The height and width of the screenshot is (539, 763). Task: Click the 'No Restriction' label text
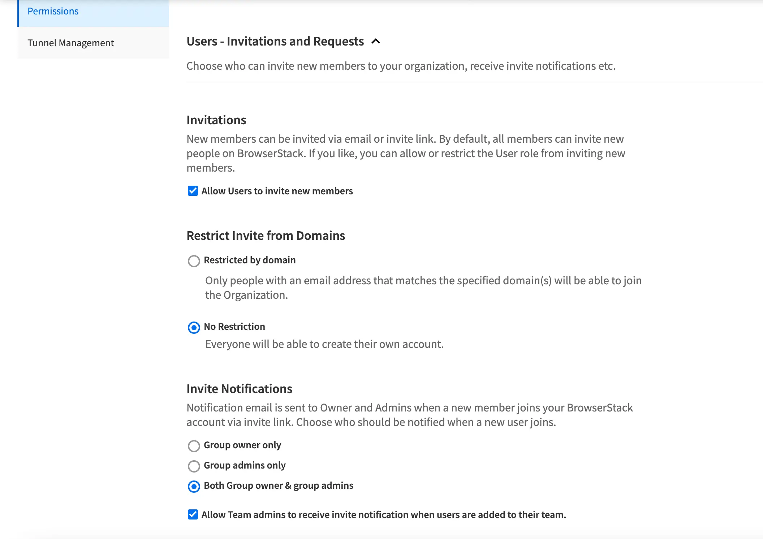234,327
